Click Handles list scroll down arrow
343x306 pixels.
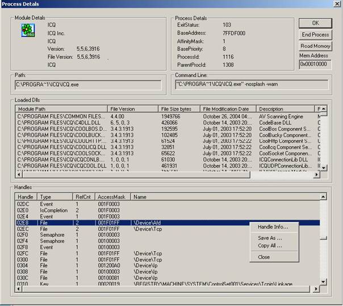coord(323,282)
